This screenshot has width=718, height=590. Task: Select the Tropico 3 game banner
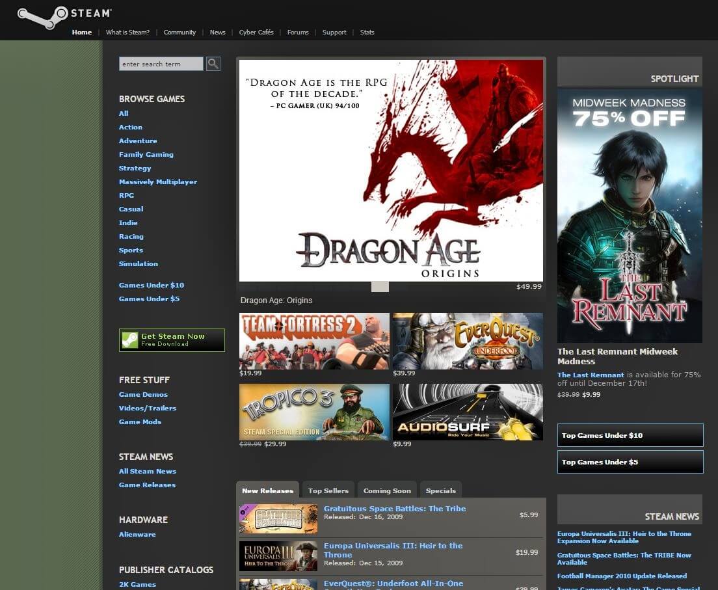(x=314, y=412)
